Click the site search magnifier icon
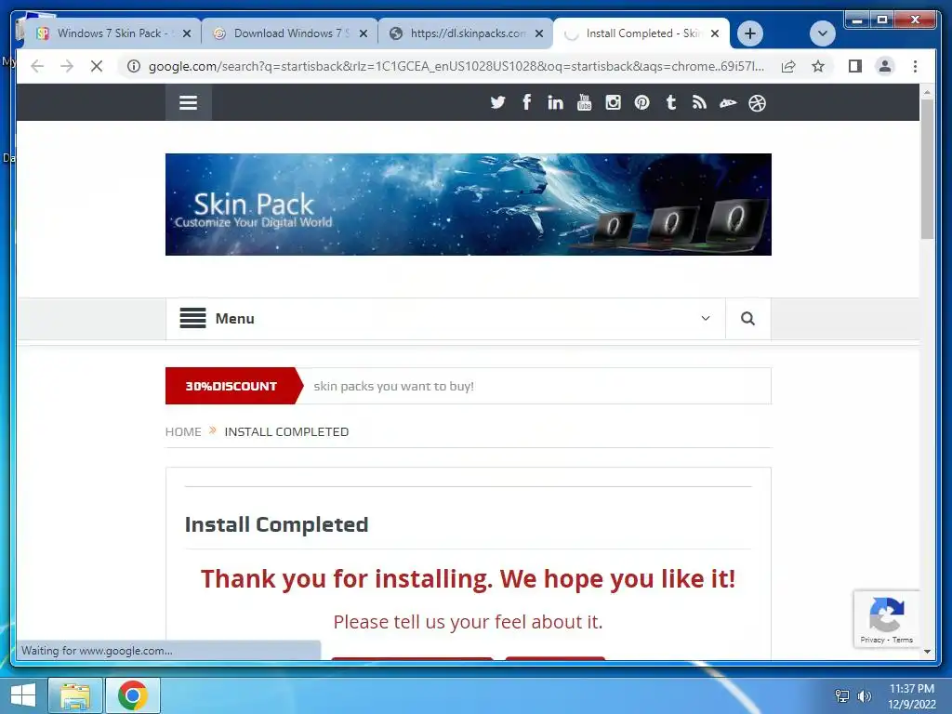The width and height of the screenshot is (952, 714). [x=748, y=318]
